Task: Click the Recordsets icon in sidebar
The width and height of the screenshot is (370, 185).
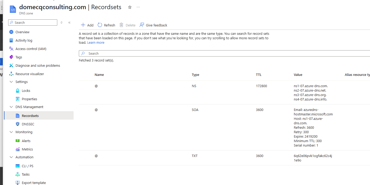Action: pyautogui.click(x=18, y=116)
